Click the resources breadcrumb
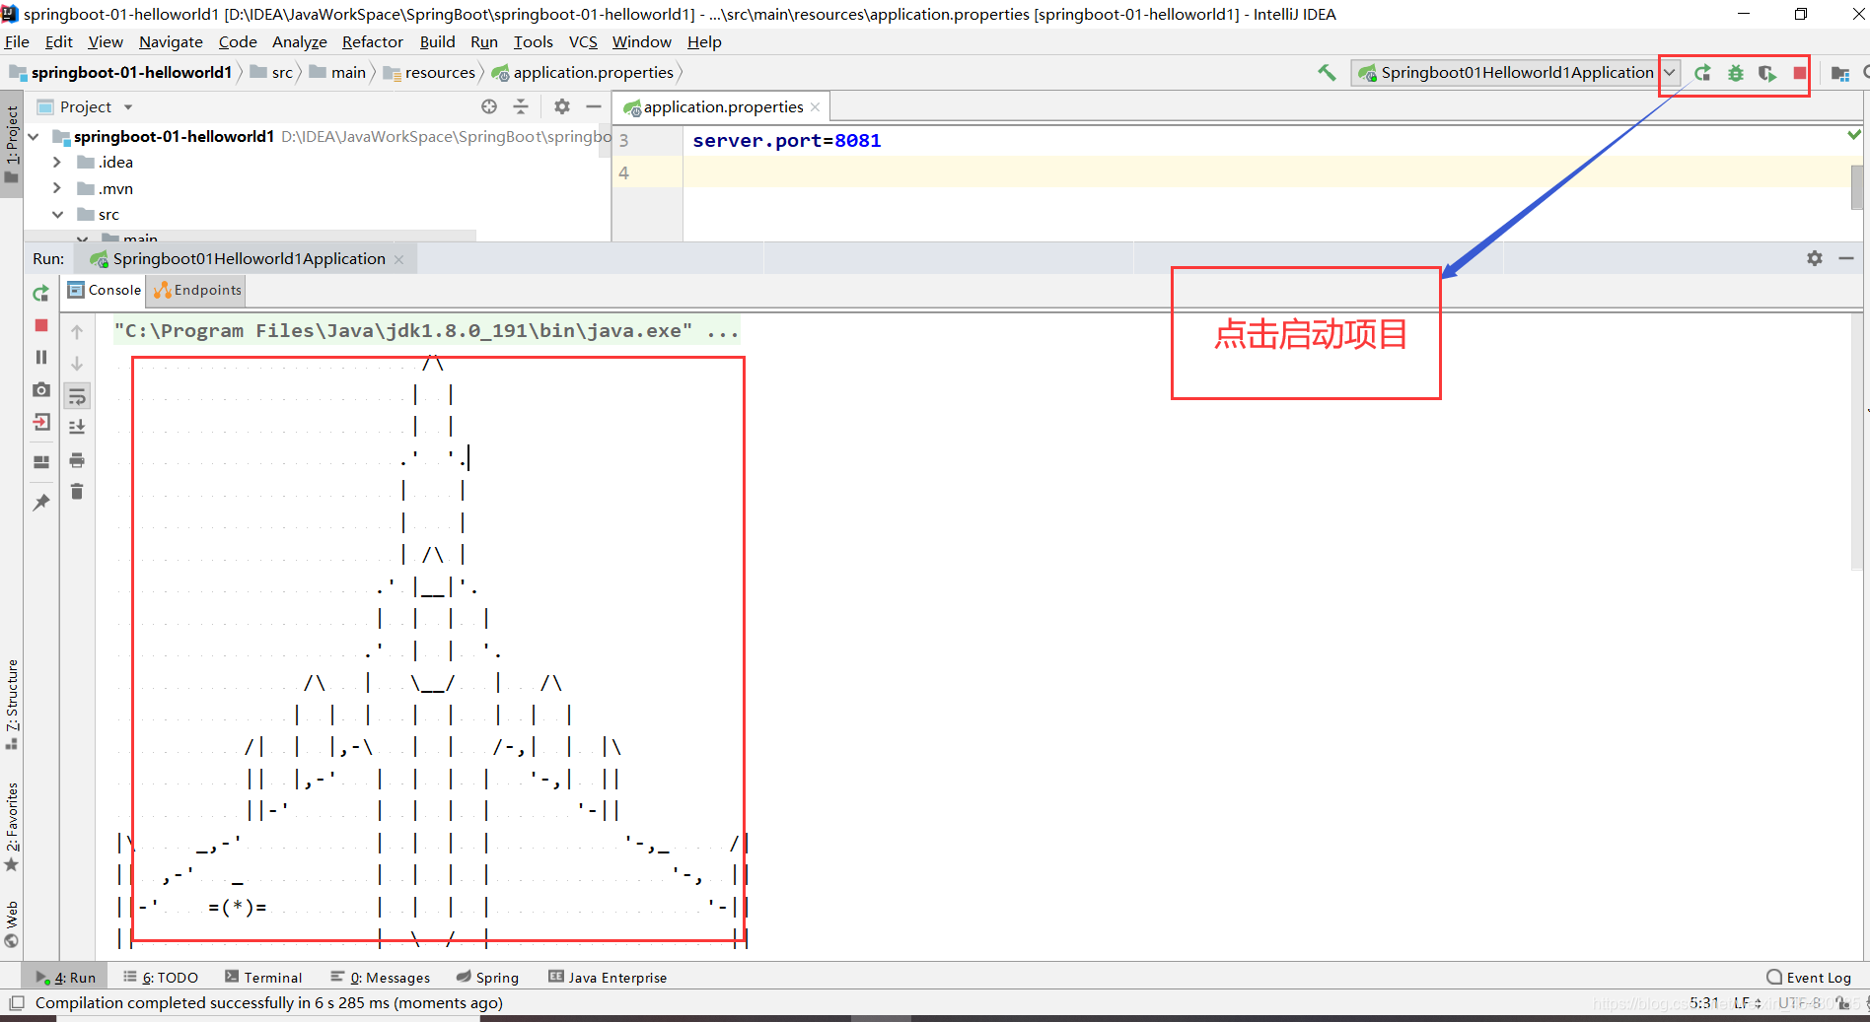The height and width of the screenshot is (1022, 1870). point(429,72)
